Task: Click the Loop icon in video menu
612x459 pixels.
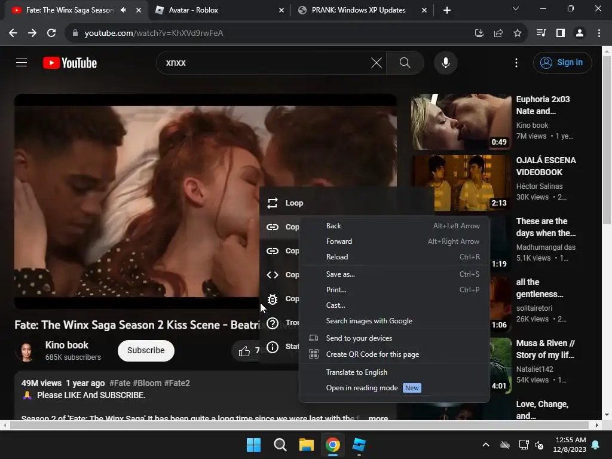Action: coord(273,203)
